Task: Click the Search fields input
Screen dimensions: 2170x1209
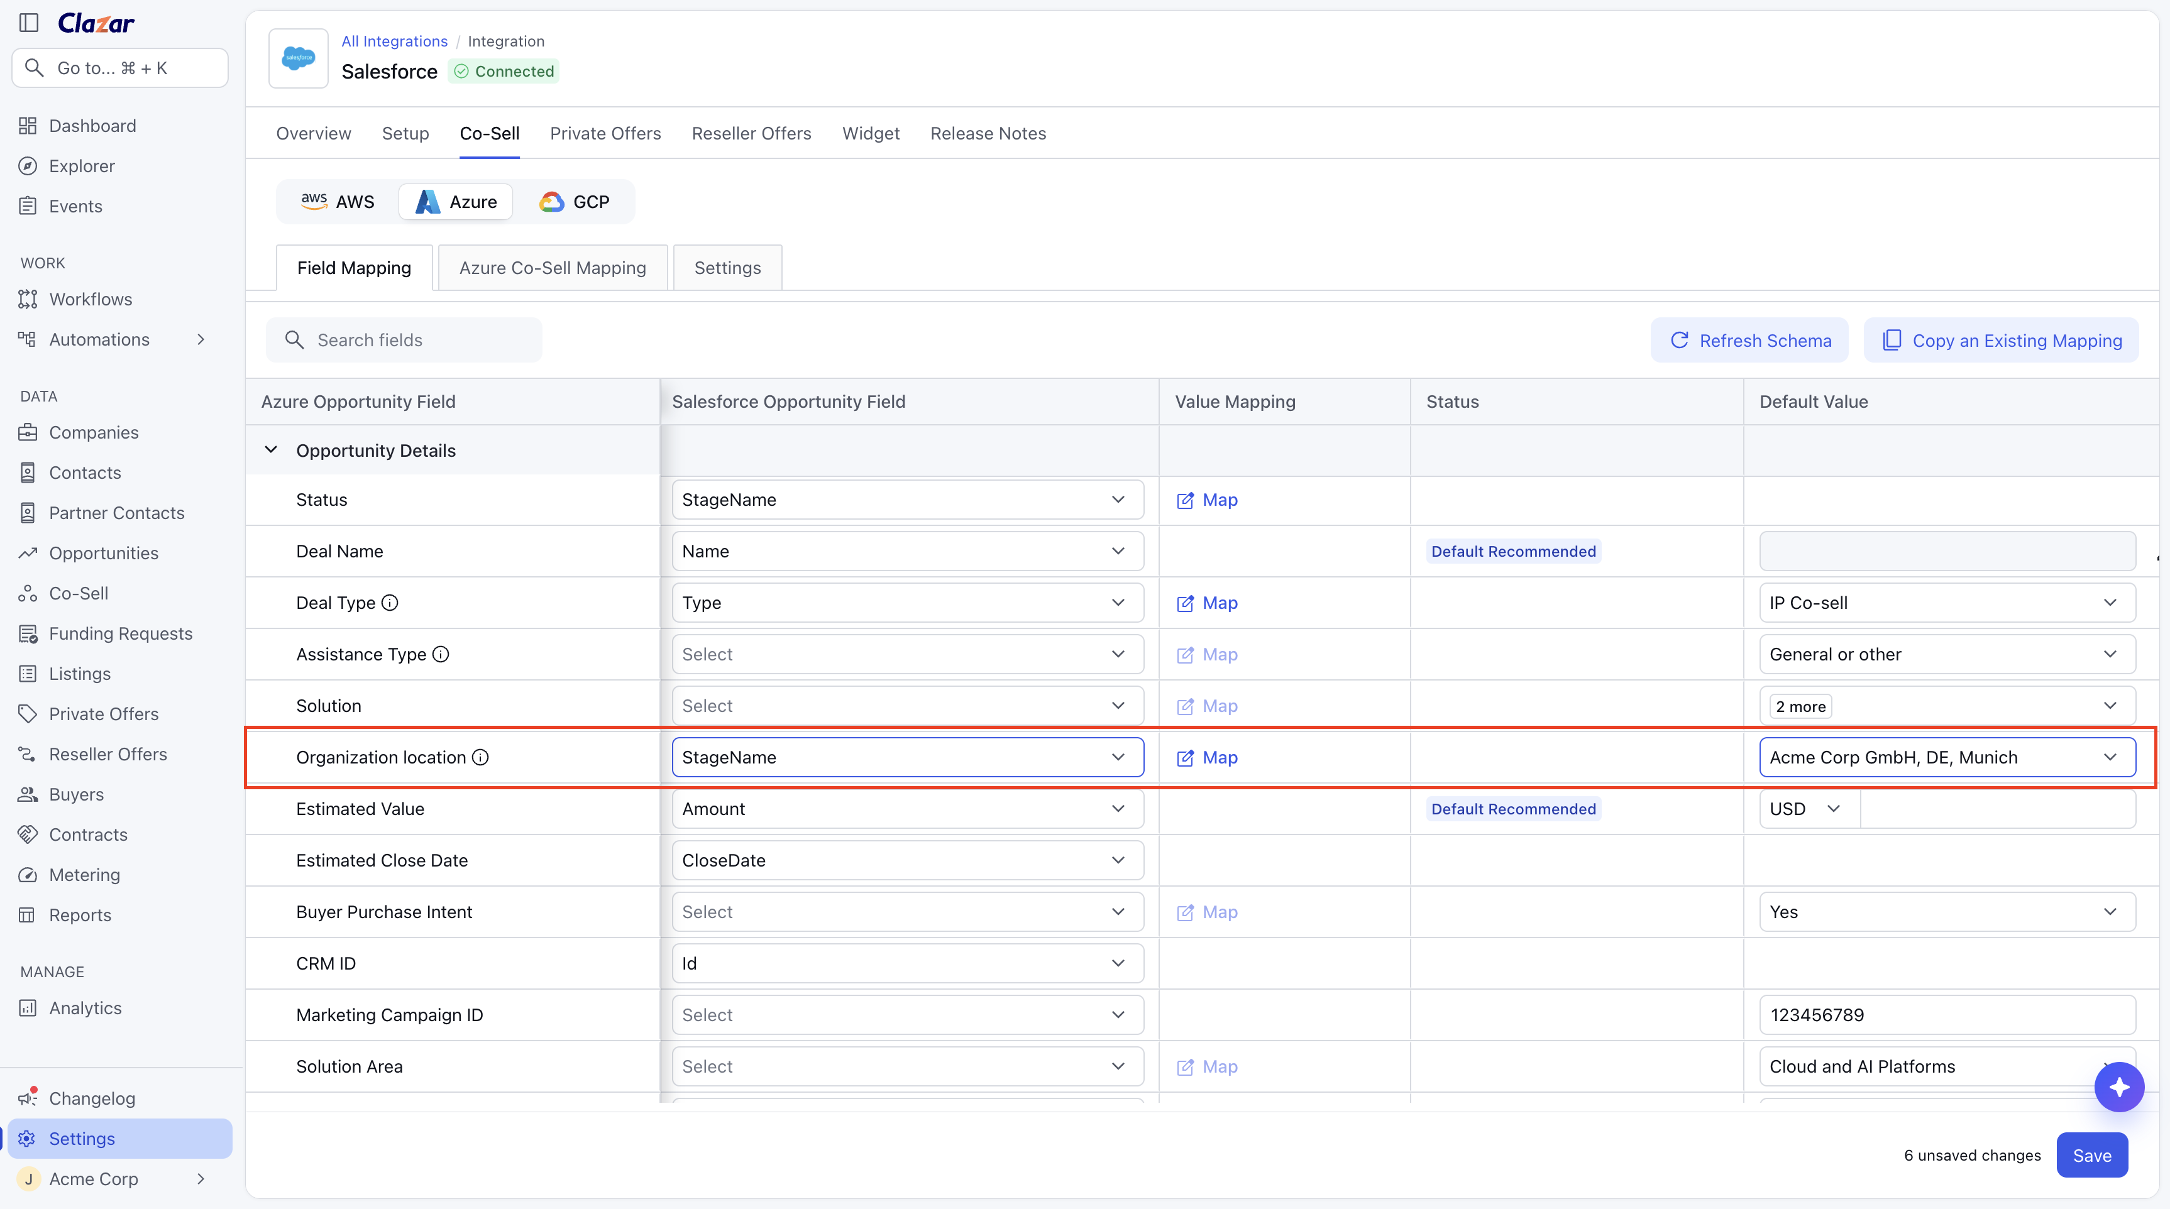Action: [x=404, y=340]
